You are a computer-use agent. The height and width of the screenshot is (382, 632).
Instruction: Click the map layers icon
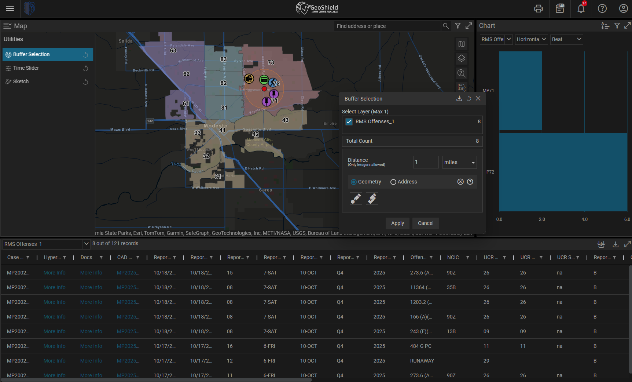(x=462, y=58)
